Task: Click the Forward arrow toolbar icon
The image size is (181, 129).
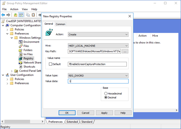Action: [x=8, y=15]
